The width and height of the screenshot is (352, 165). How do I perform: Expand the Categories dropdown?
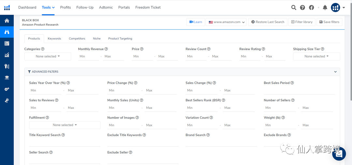click(x=48, y=57)
